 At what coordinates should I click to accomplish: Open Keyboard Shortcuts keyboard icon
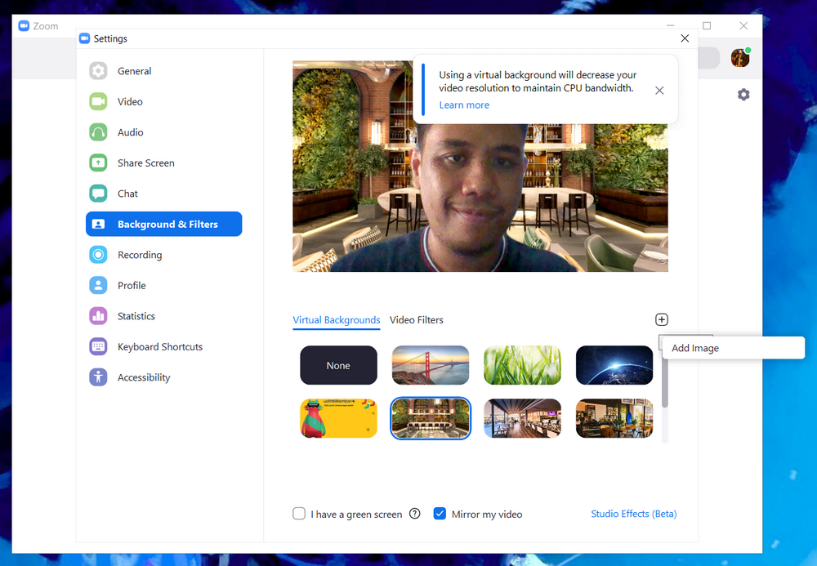click(x=98, y=347)
